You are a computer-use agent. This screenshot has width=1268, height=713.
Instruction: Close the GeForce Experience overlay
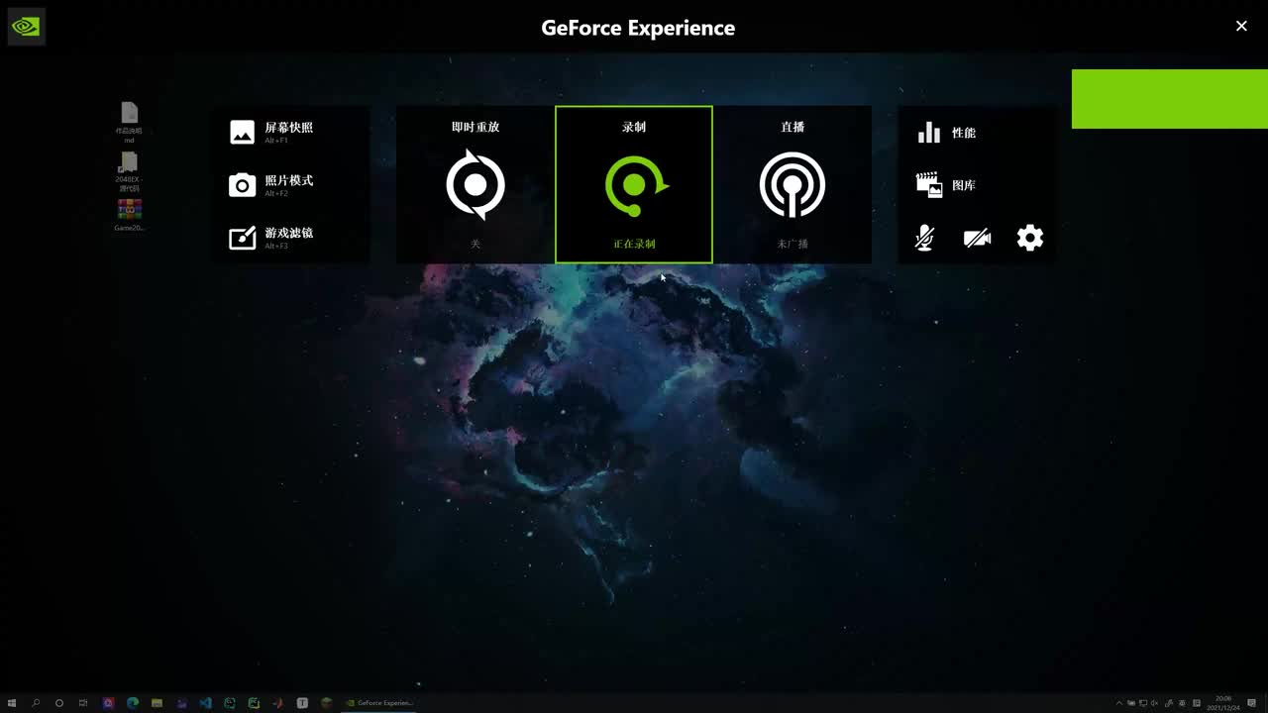coord(1241,27)
